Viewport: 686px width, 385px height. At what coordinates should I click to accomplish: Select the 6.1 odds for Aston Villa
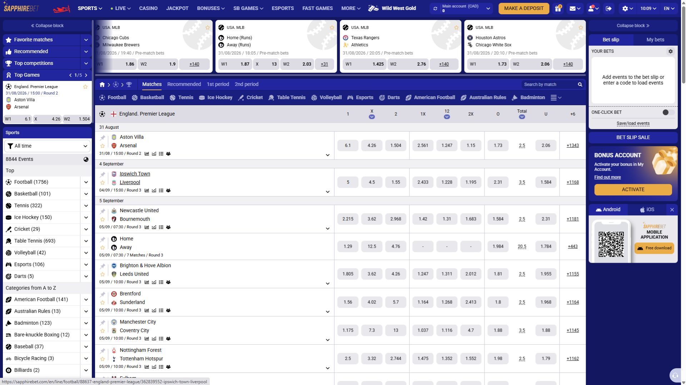[348, 145]
